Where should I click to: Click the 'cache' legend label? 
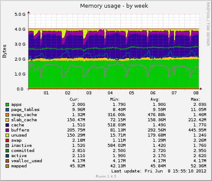click(17, 125)
